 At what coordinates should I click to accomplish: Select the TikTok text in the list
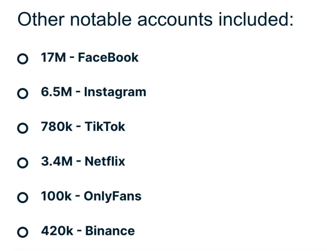pos(105,127)
